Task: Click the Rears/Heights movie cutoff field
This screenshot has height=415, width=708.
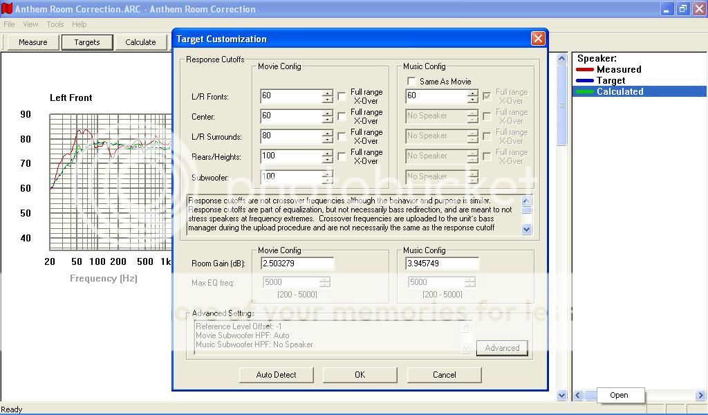Action: (x=292, y=156)
